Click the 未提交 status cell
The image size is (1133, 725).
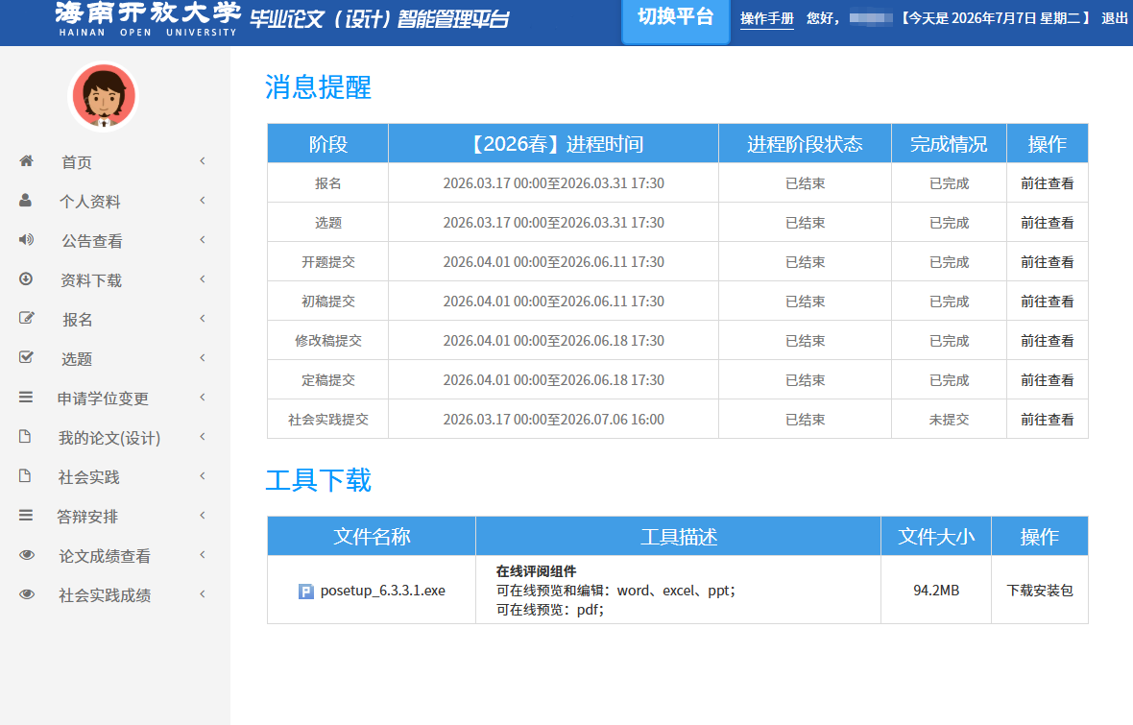[949, 420]
